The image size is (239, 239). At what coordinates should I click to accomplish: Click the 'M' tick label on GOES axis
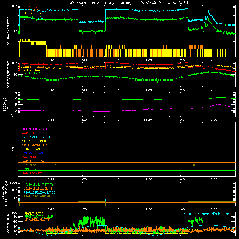click(x=16, y=93)
